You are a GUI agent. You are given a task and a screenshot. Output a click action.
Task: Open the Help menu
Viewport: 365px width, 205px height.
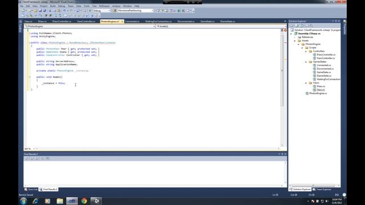(x=137, y=6)
